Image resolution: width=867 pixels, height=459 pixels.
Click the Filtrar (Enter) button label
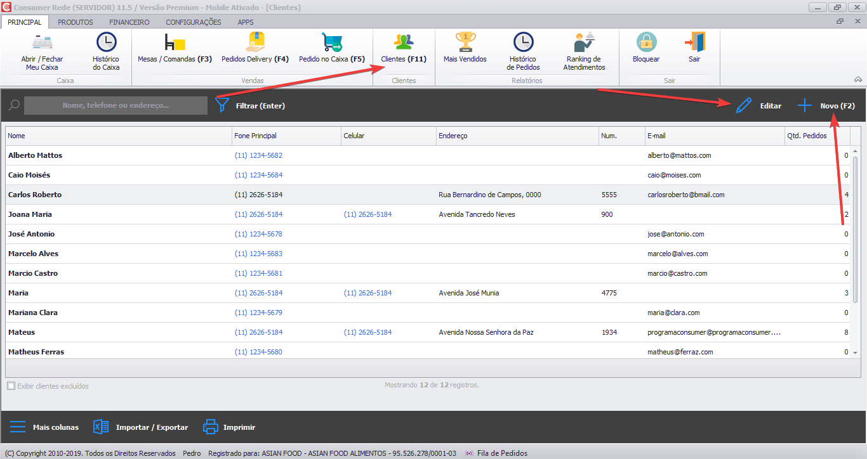(260, 106)
